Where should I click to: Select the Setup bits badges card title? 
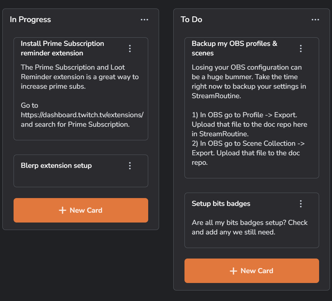click(221, 203)
